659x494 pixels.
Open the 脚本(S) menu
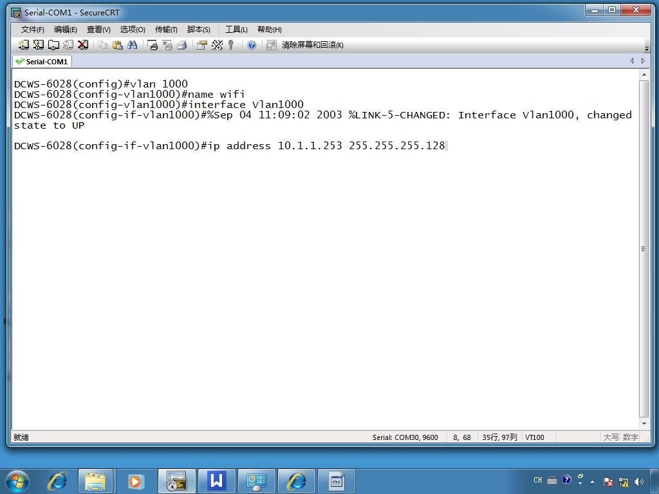198,30
